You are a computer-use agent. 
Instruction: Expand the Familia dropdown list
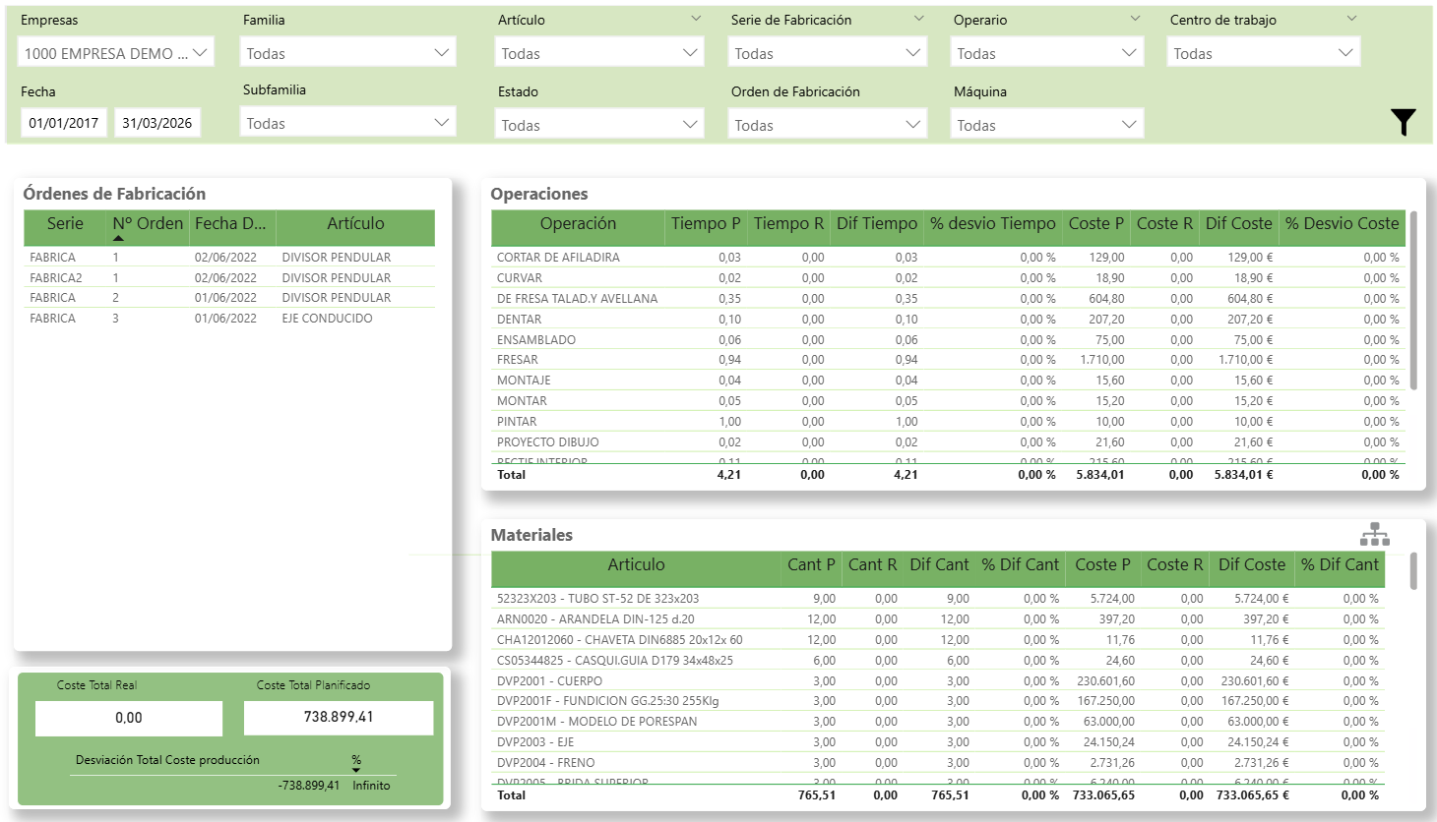[x=347, y=53]
